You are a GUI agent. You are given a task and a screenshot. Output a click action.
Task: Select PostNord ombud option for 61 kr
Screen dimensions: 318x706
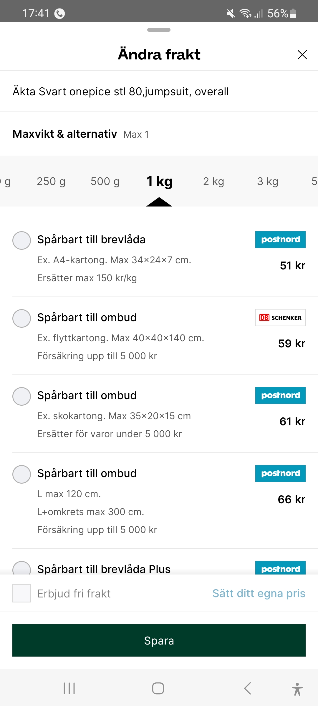tap(21, 397)
